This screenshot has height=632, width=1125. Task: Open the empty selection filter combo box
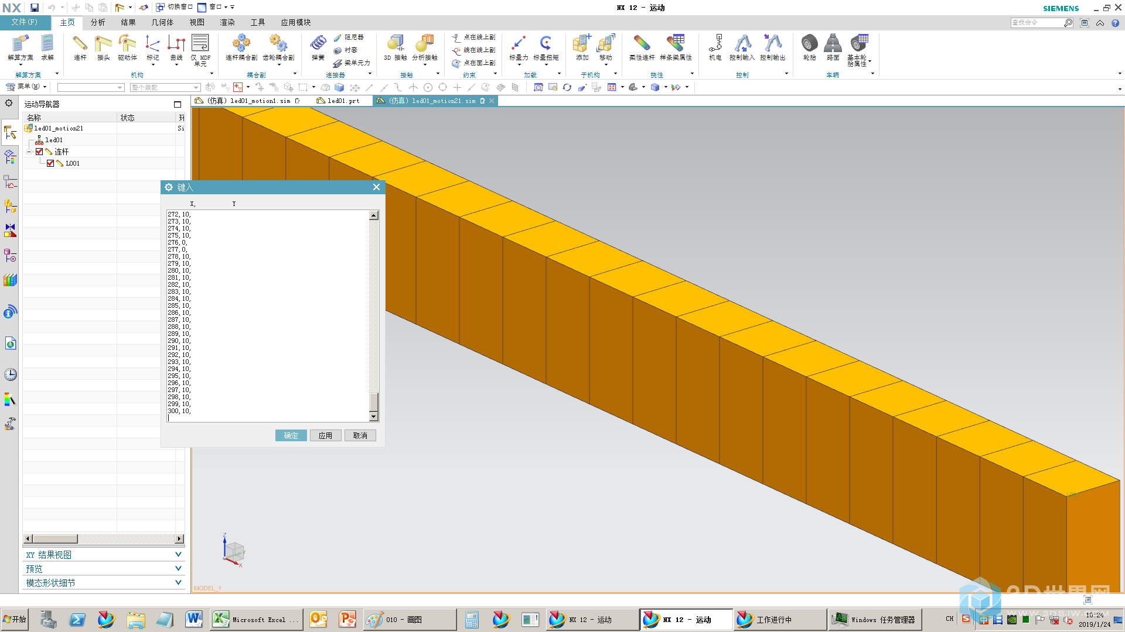pyautogui.click(x=91, y=87)
